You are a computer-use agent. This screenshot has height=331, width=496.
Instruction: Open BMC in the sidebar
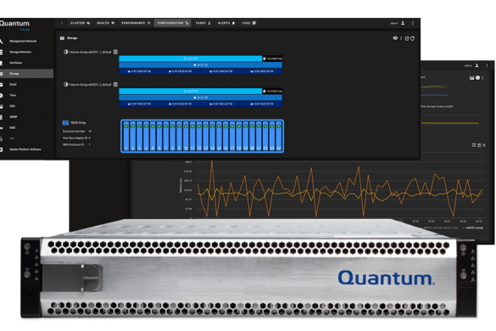(26, 127)
